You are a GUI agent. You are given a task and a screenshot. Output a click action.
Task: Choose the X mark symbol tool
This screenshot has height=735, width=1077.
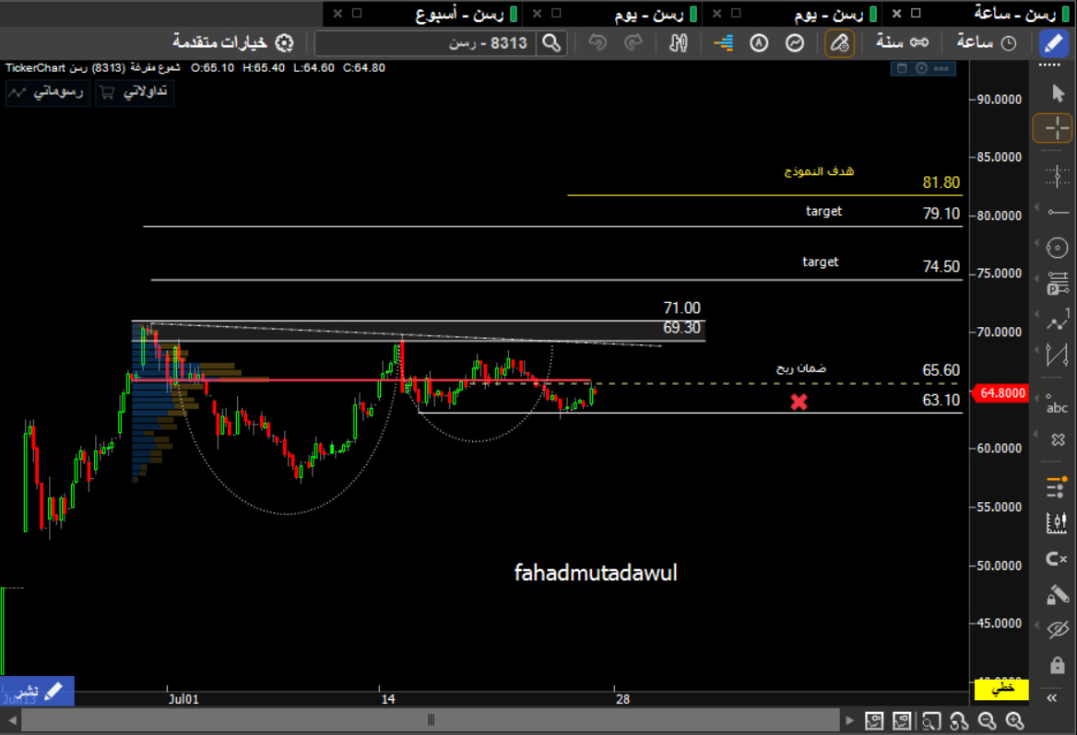[1058, 439]
